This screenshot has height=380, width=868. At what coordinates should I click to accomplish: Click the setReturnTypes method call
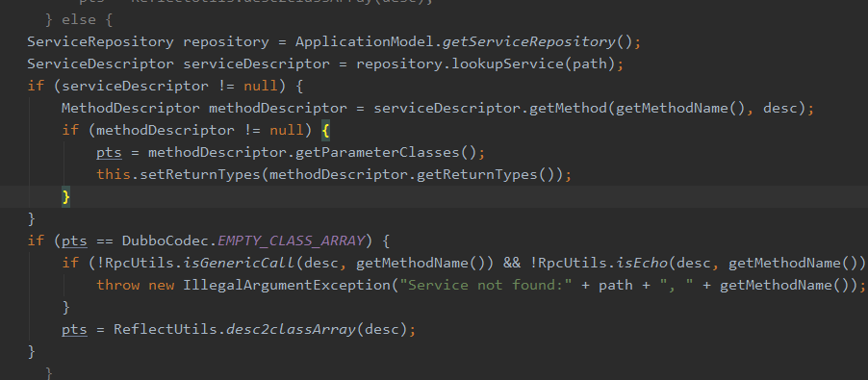point(200,174)
